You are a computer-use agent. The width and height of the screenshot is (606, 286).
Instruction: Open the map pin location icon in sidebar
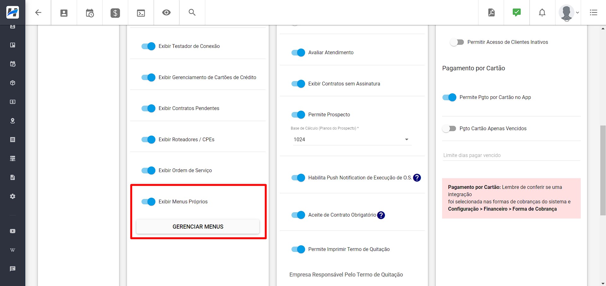click(x=13, y=121)
